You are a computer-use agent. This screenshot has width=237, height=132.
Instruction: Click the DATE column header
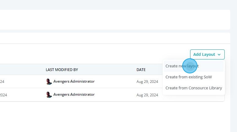pos(141,70)
